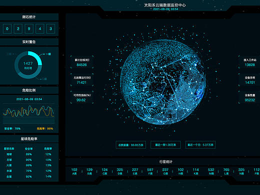Viewport: 260px width, 195px height.
Task: Click the 无故障运行 value 71421
Action: point(81,82)
